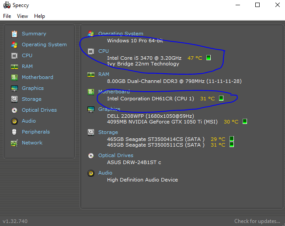The image size is (285, 226).
Task: Open the Help menu
Action: point(39,16)
